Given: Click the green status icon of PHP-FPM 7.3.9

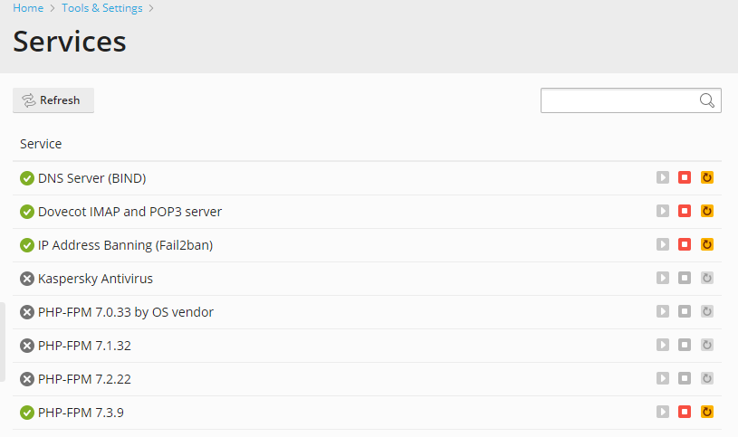Looking at the screenshot, I should [x=27, y=413].
